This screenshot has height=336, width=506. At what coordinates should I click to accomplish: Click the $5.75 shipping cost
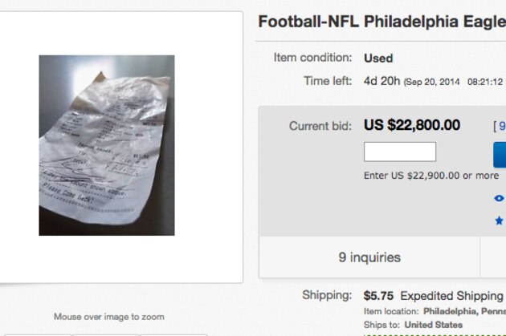pyautogui.click(x=378, y=295)
